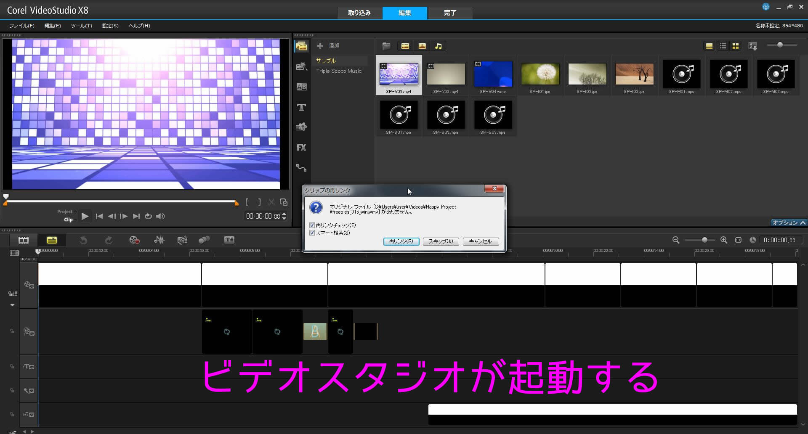Toggle the 再リンクチェック checkbox
This screenshot has width=808, height=434.
312,225
